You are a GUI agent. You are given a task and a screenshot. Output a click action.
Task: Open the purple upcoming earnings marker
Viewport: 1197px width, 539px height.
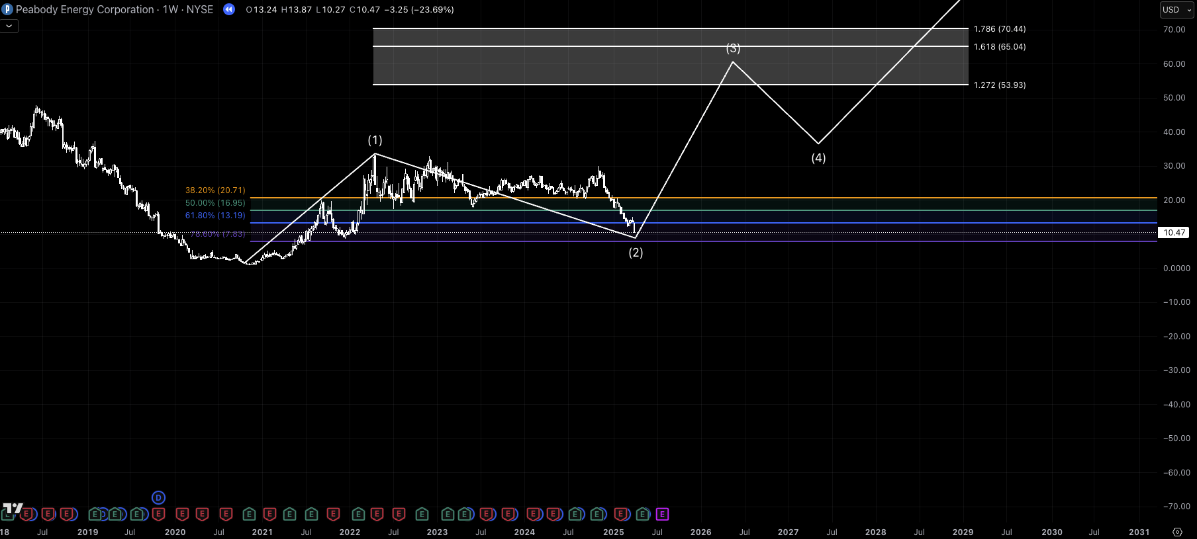662,514
